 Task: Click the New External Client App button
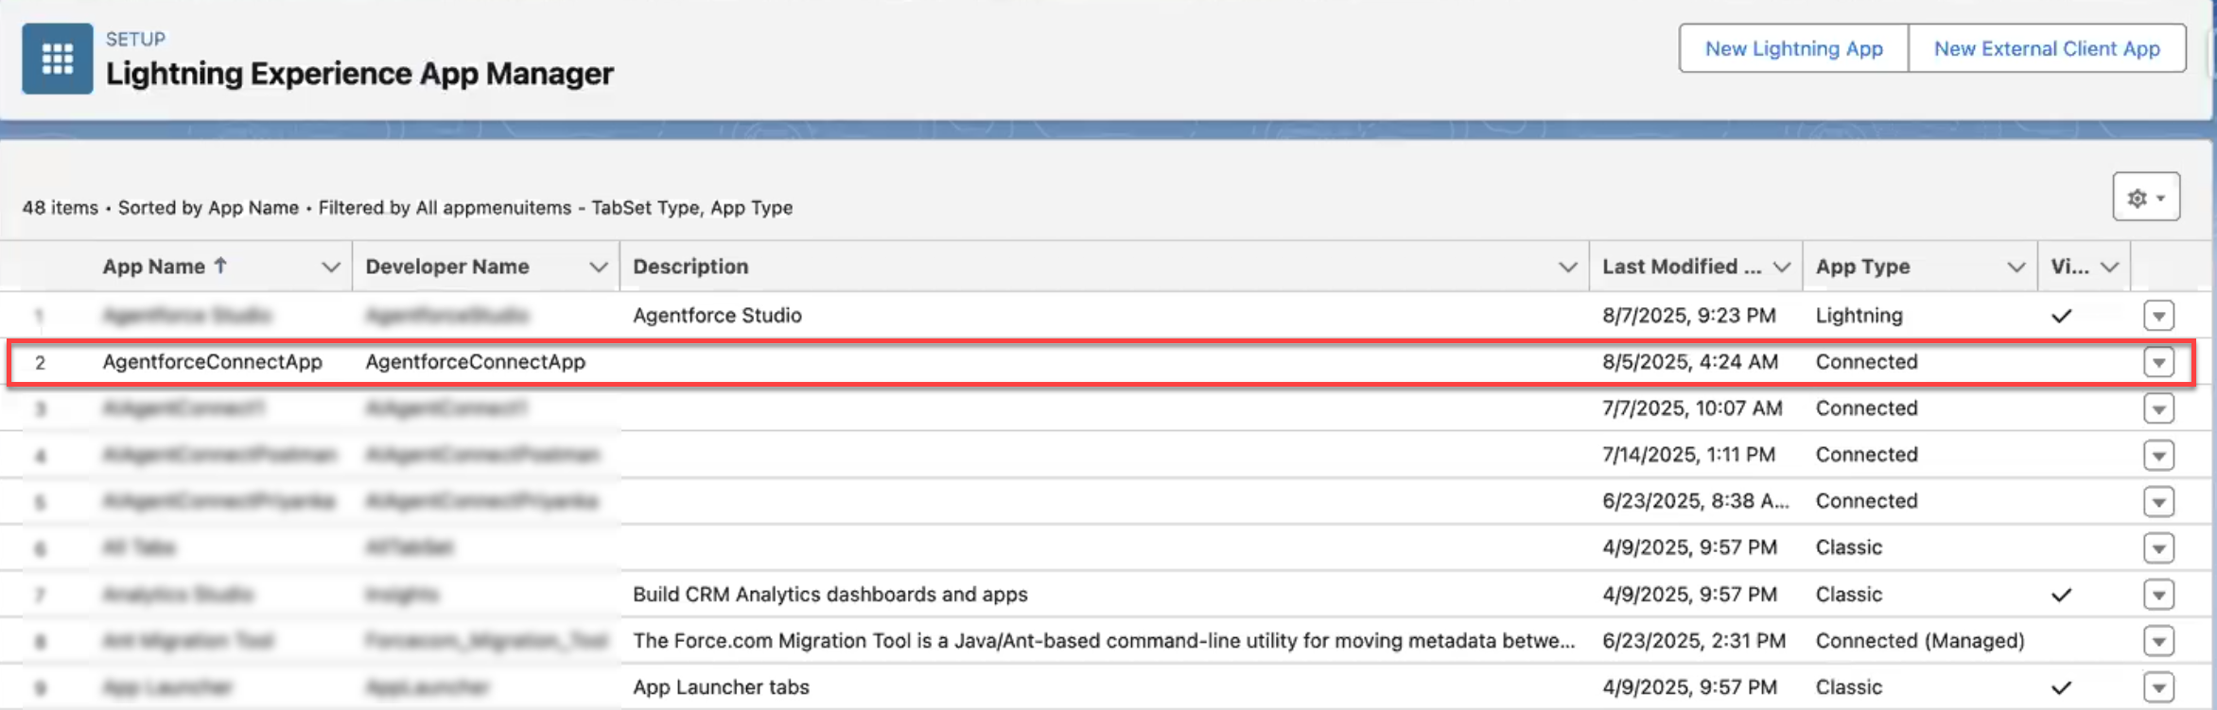pos(2047,48)
